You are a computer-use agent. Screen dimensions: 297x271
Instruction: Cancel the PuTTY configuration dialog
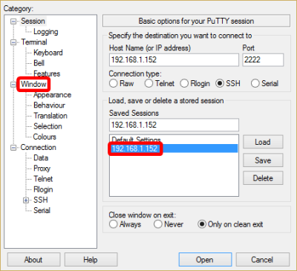pyautogui.click(x=263, y=260)
